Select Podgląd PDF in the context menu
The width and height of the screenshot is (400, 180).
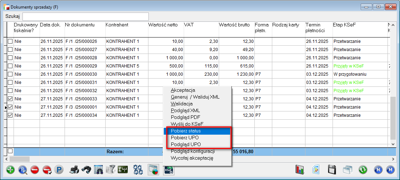(x=186, y=117)
